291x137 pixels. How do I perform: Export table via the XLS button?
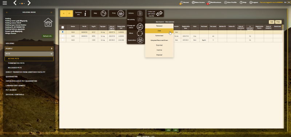(176, 130)
